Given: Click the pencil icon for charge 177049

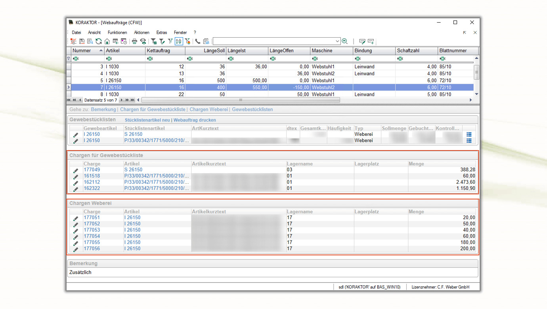Looking at the screenshot, I should click(x=76, y=170).
